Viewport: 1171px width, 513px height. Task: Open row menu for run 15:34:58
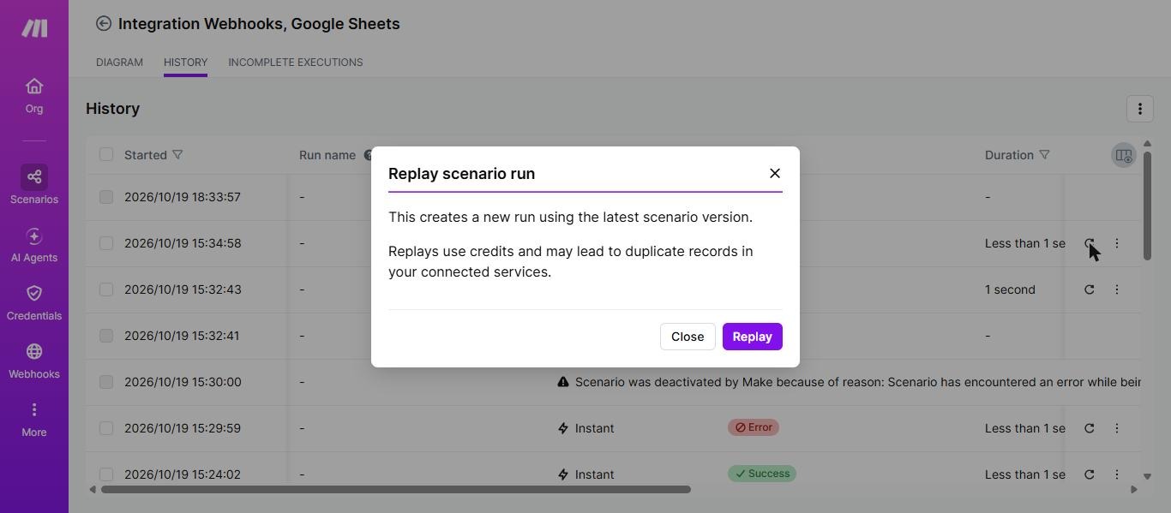tap(1117, 243)
